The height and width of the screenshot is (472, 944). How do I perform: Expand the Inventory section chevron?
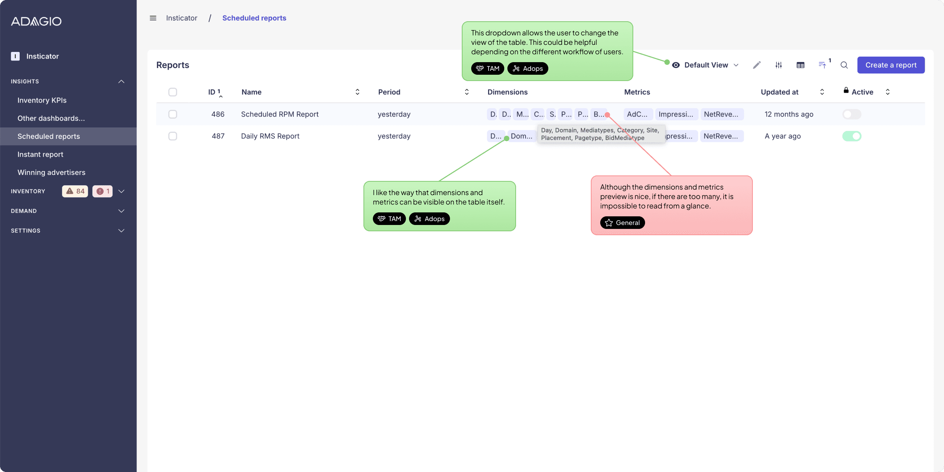[x=121, y=191]
